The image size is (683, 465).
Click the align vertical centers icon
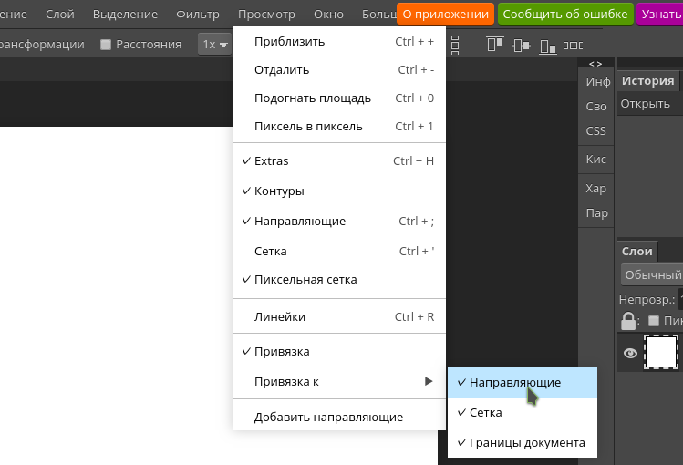[521, 46]
